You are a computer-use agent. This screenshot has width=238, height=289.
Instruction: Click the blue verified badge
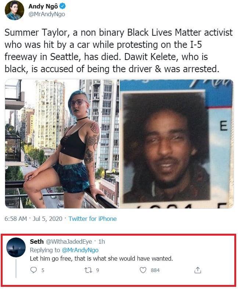[x=63, y=6]
